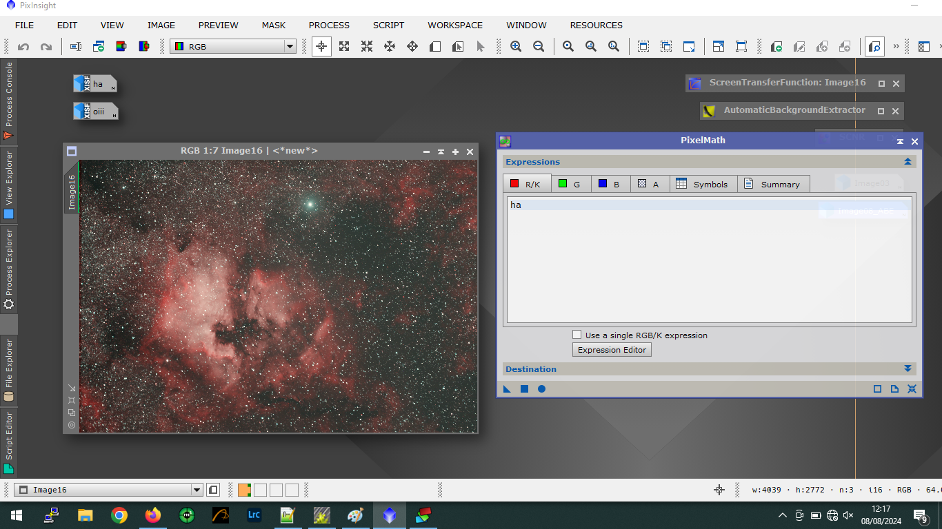
Task: Switch to the G expression tab
Action: pos(570,184)
